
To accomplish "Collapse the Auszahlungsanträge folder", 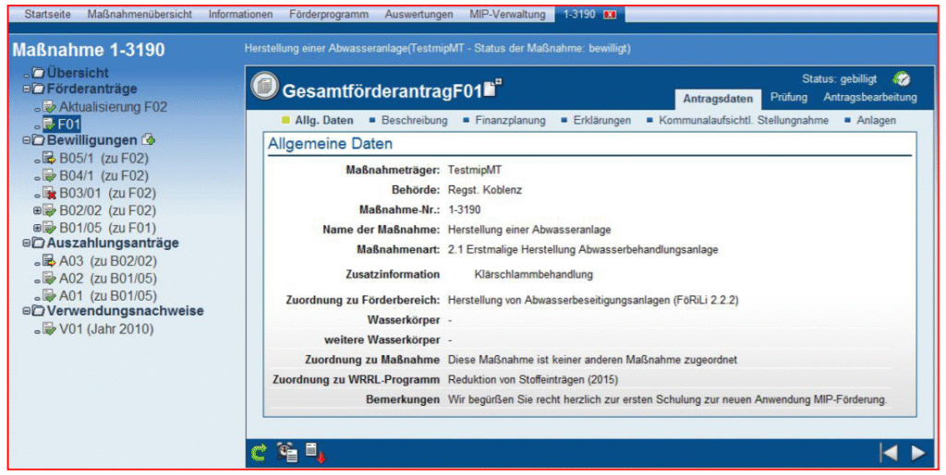I will point(26,243).
